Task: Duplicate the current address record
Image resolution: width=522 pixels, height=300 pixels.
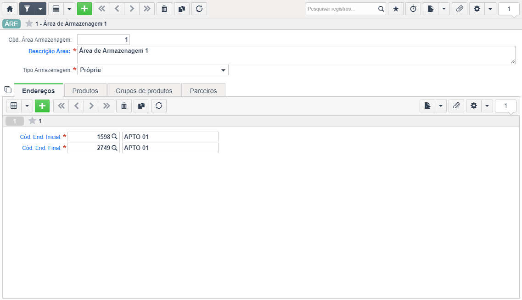Action: pyautogui.click(x=141, y=106)
